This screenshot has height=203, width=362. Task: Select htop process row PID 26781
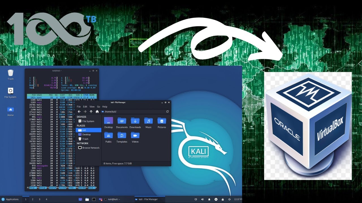(x=51, y=105)
